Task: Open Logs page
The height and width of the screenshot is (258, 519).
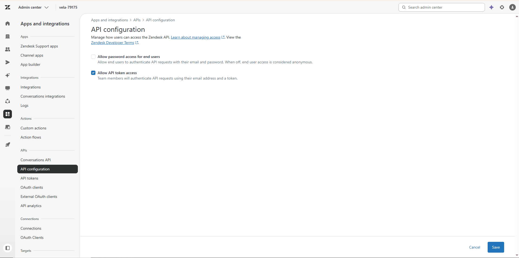Action: [24, 105]
